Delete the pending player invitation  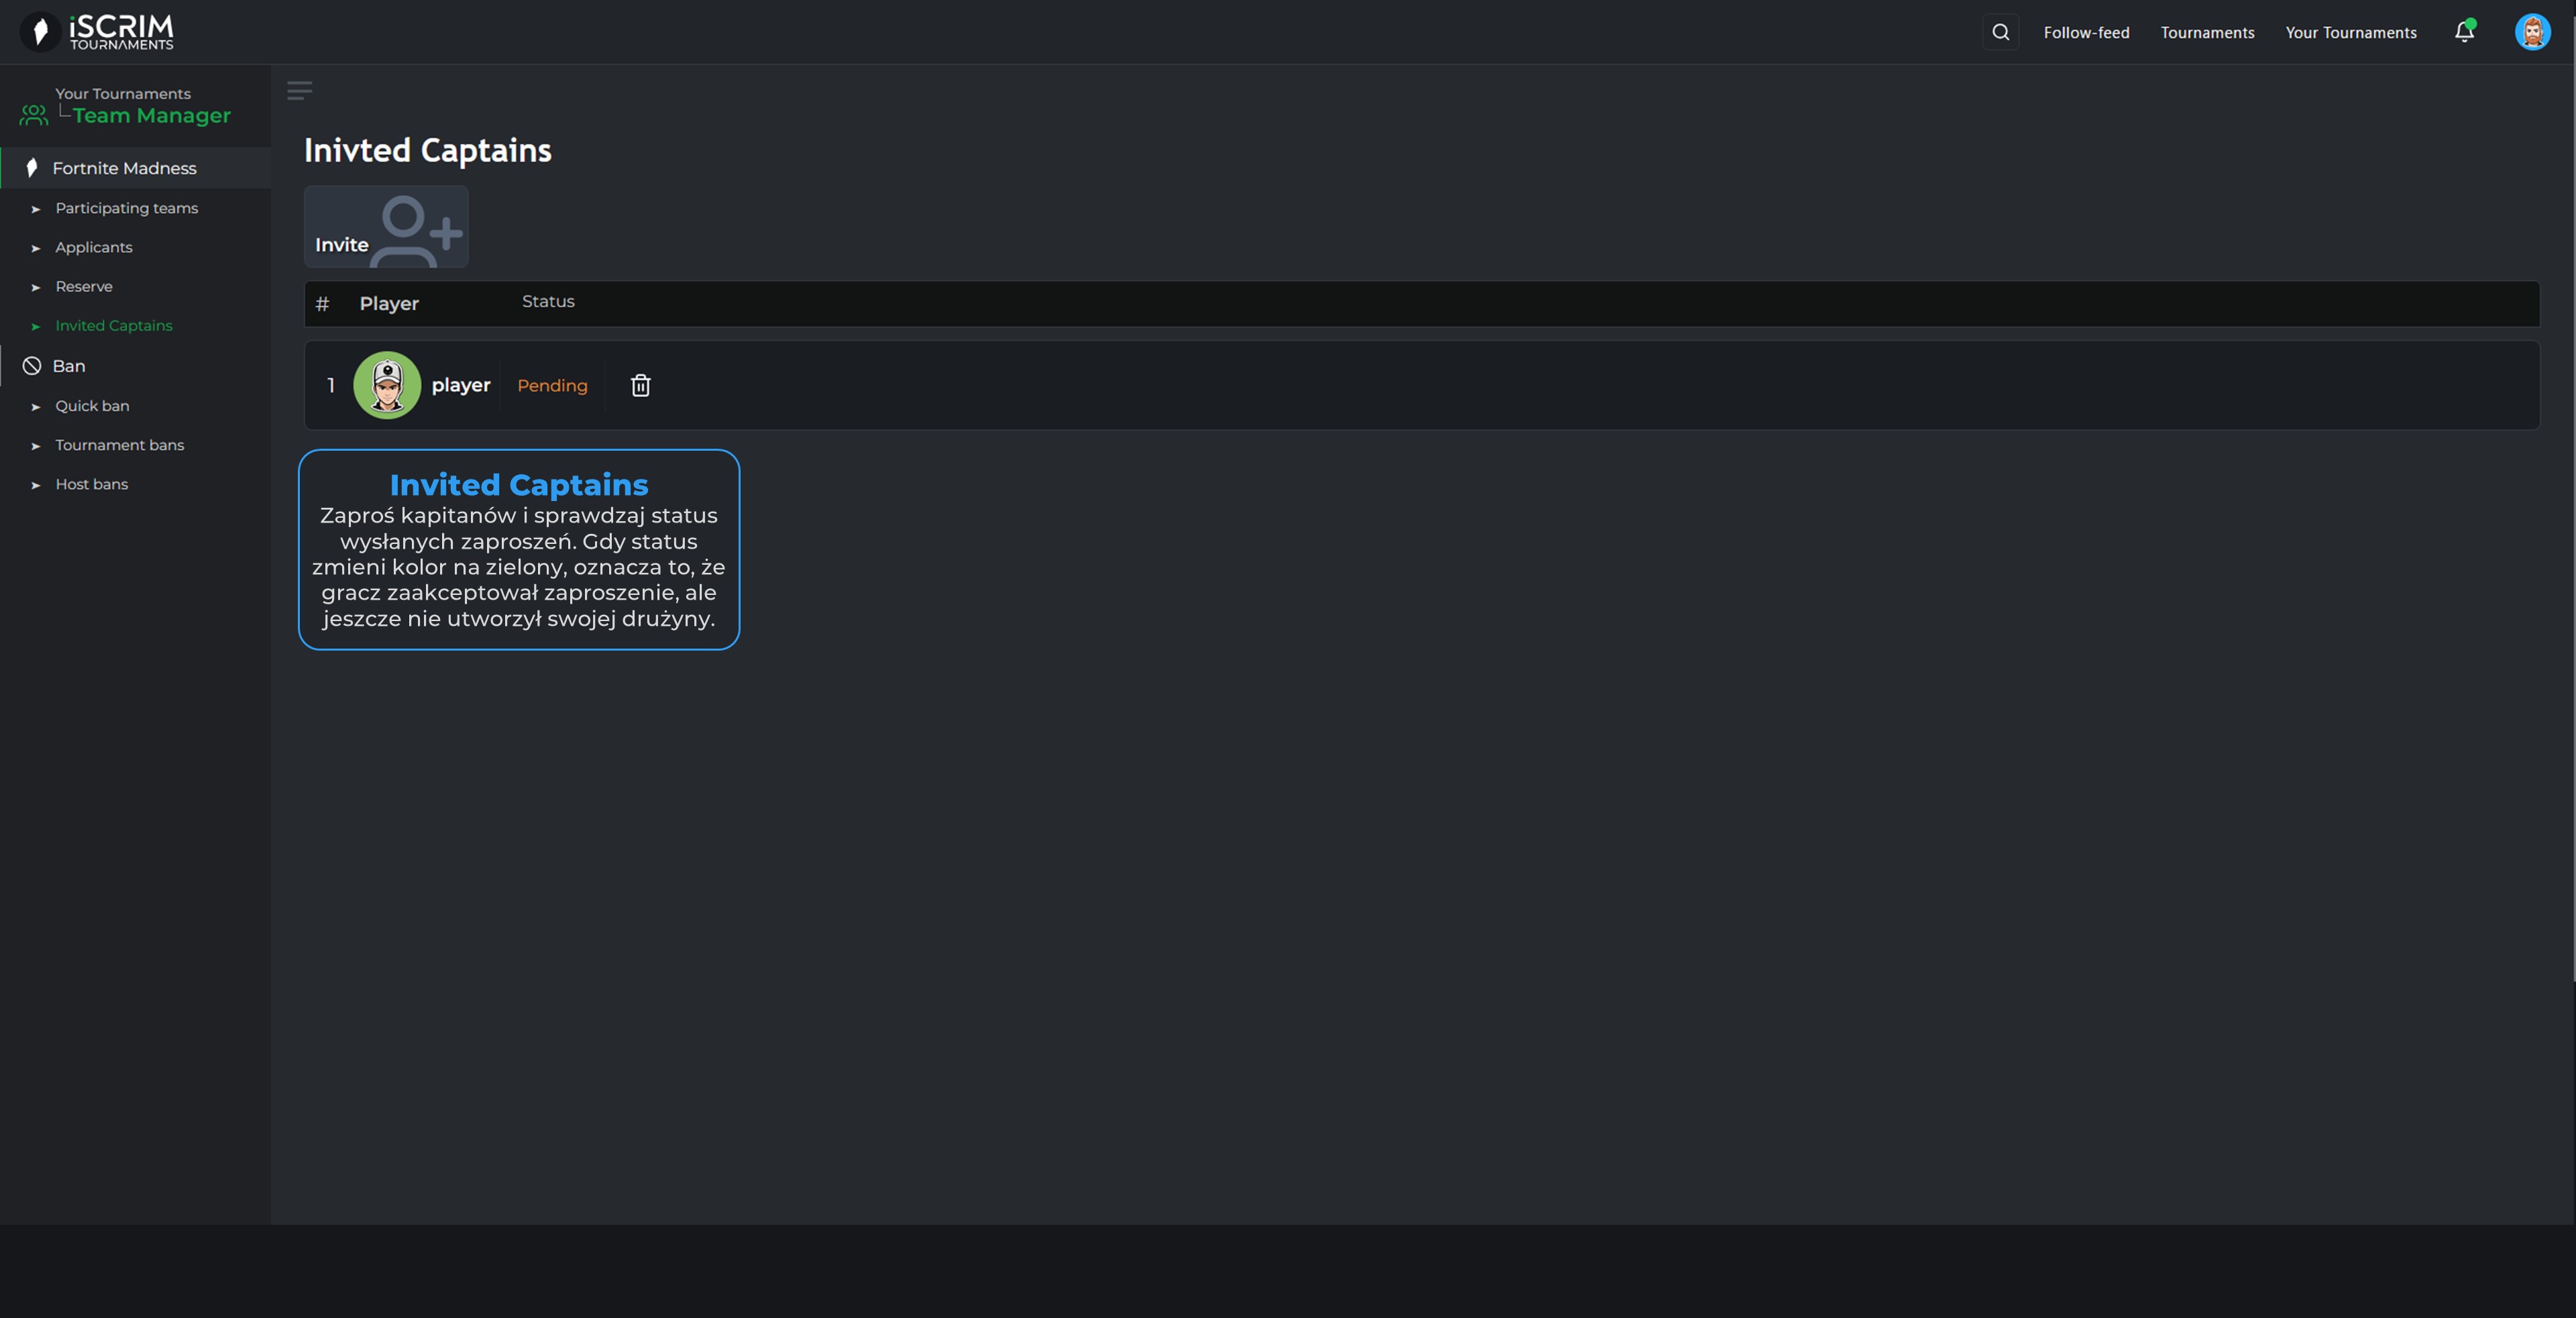pos(640,385)
